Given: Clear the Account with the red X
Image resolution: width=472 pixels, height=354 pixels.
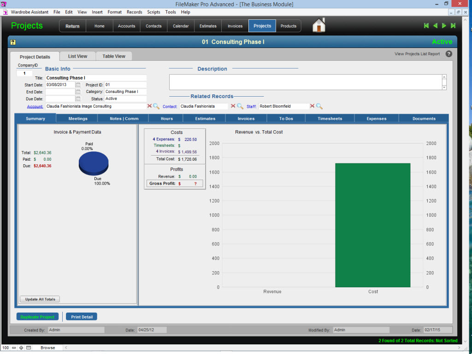Looking at the screenshot, I should point(149,106).
